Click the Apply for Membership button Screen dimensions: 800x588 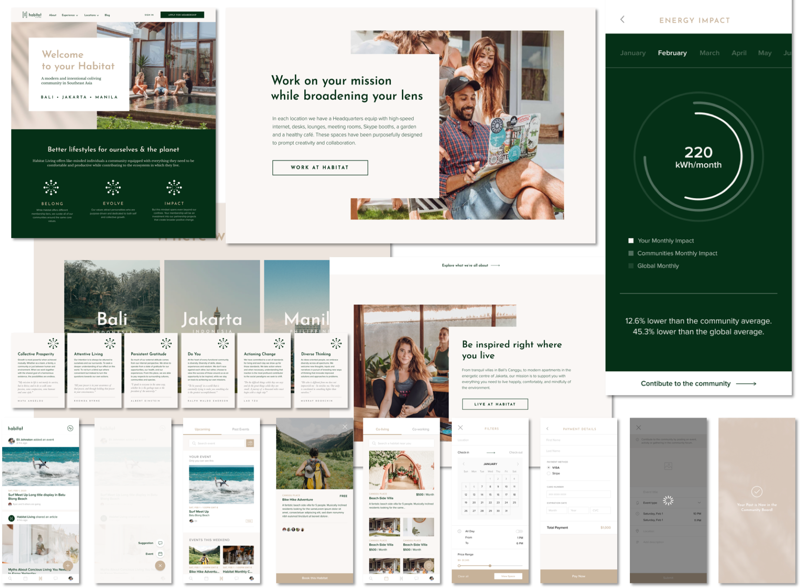[182, 15]
